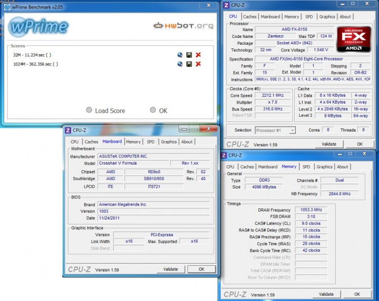Open Graphics tab in the top CPU-Z window

[327, 17]
